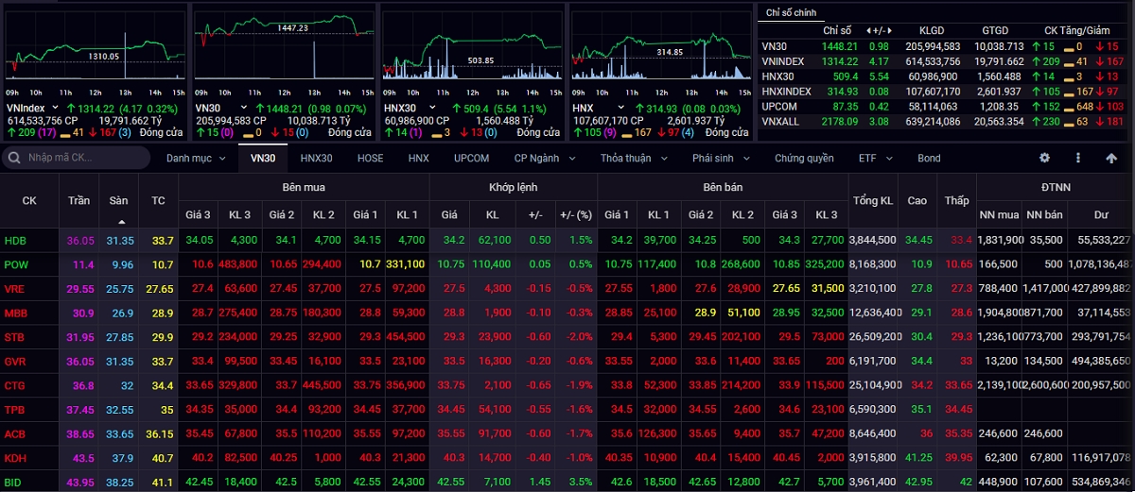This screenshot has height=492, width=1135.
Task: Select the MBB ticker row
Action: (567, 313)
